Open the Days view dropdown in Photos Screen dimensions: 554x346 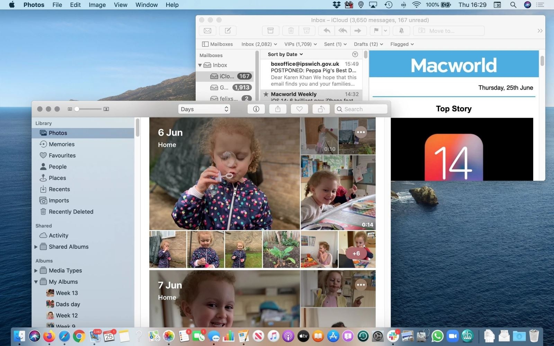pos(204,109)
